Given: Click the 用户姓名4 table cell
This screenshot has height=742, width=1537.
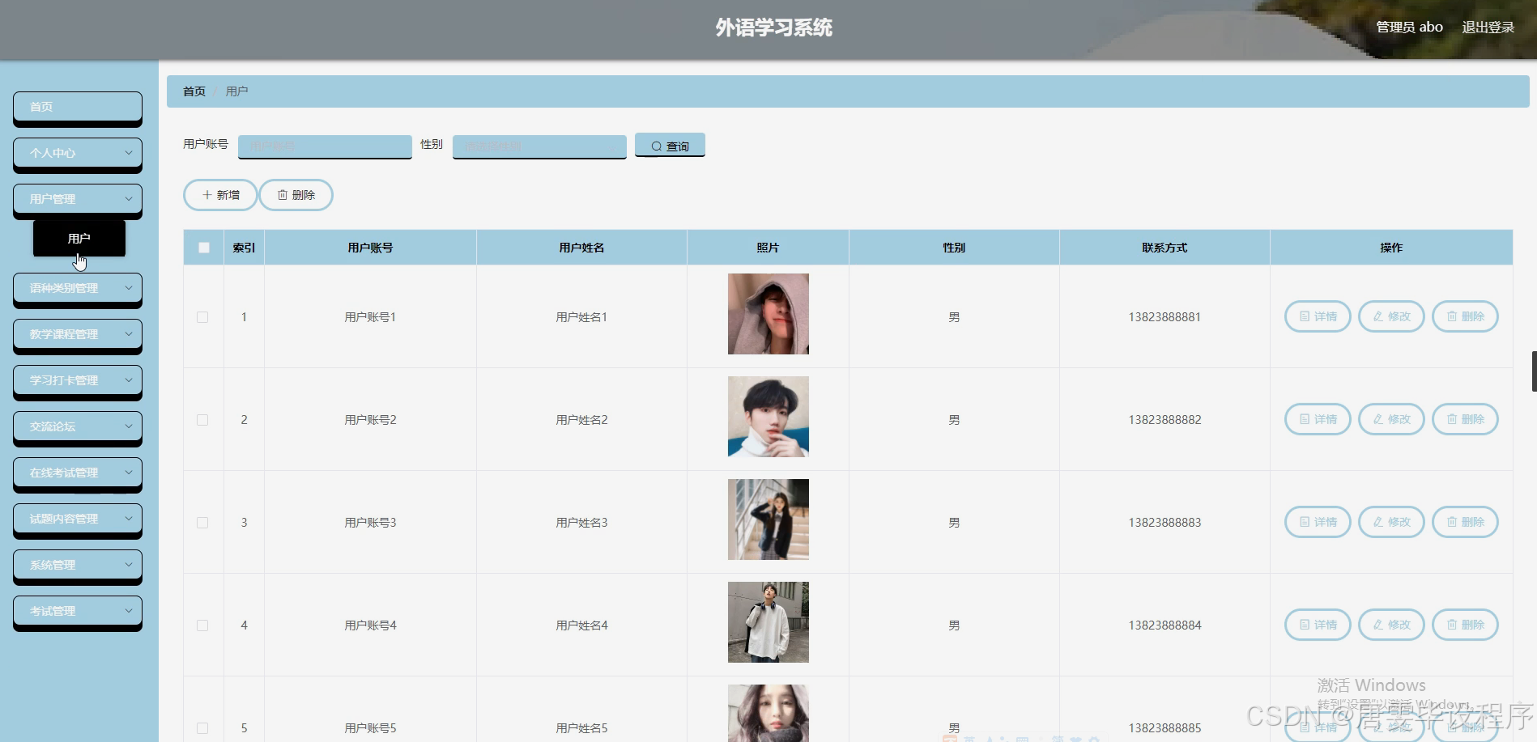Looking at the screenshot, I should click(581, 625).
